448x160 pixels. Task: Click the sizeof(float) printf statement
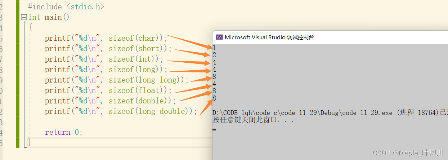click(108, 90)
